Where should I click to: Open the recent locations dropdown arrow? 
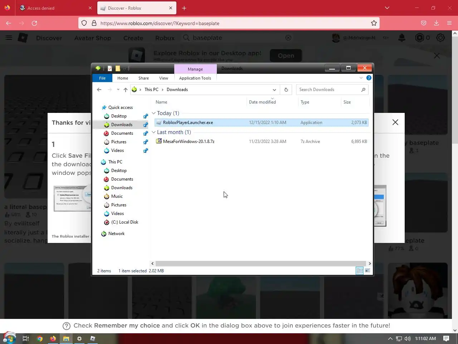click(118, 90)
